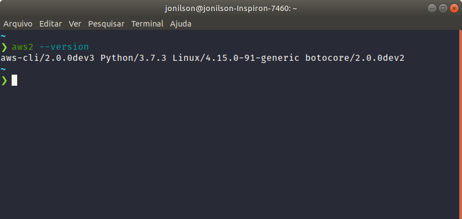Click the topmost cyan tilde directory indicator
This screenshot has height=219, width=462.
3,36
